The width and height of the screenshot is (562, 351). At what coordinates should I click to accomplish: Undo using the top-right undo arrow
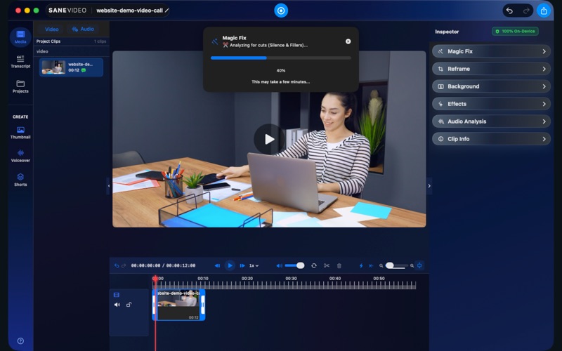pos(509,11)
